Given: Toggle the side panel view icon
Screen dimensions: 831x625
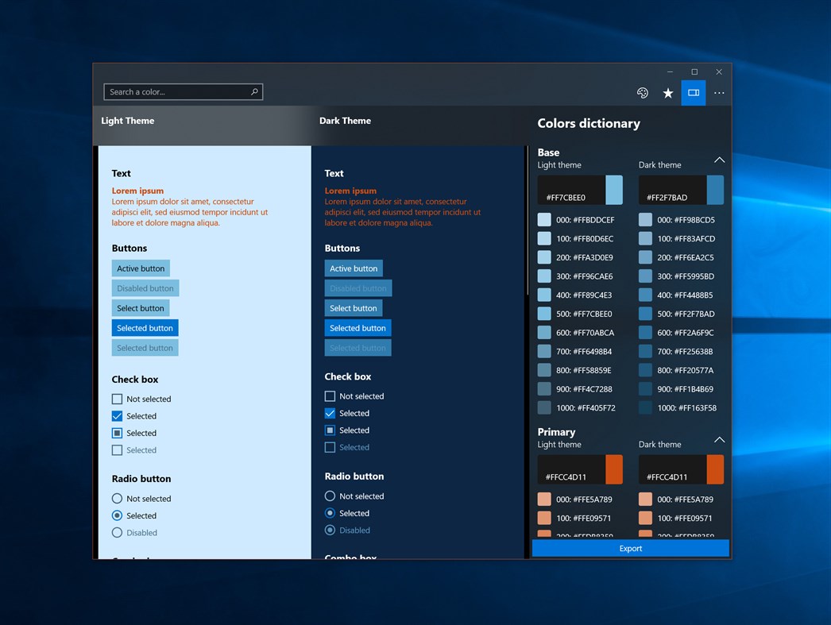Looking at the screenshot, I should (x=694, y=93).
